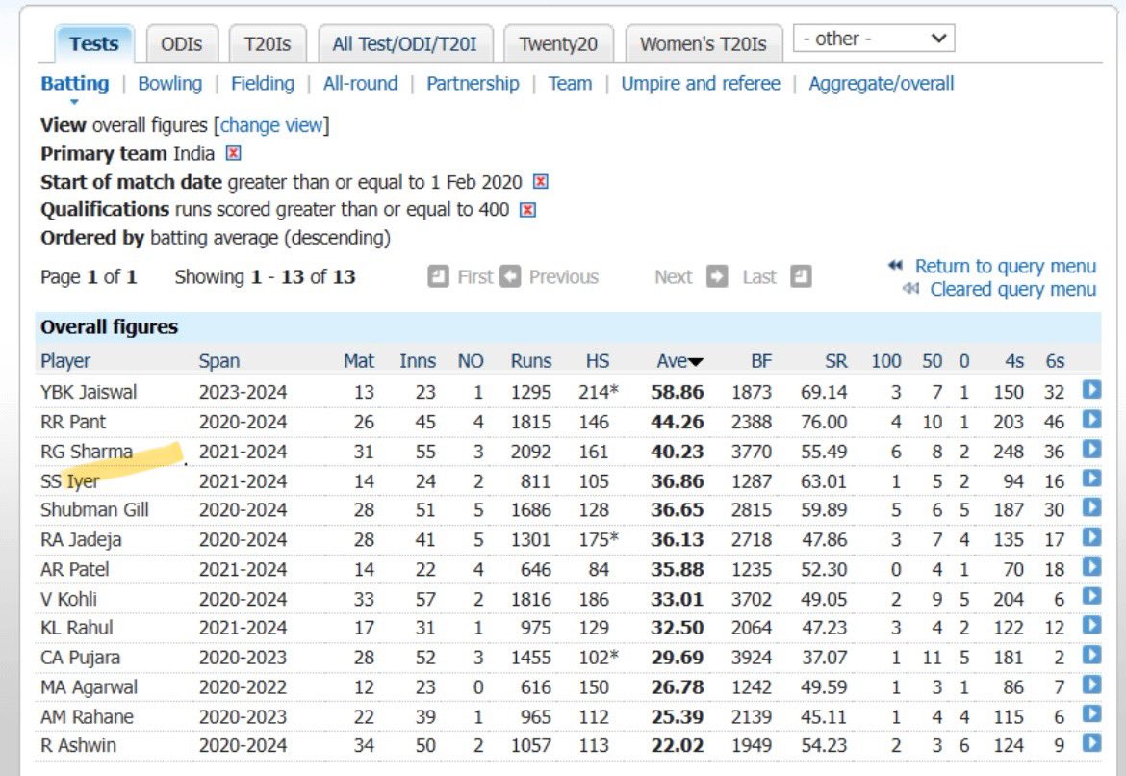Open the All-round stats link
This screenshot has height=776, width=1126.
(x=361, y=84)
